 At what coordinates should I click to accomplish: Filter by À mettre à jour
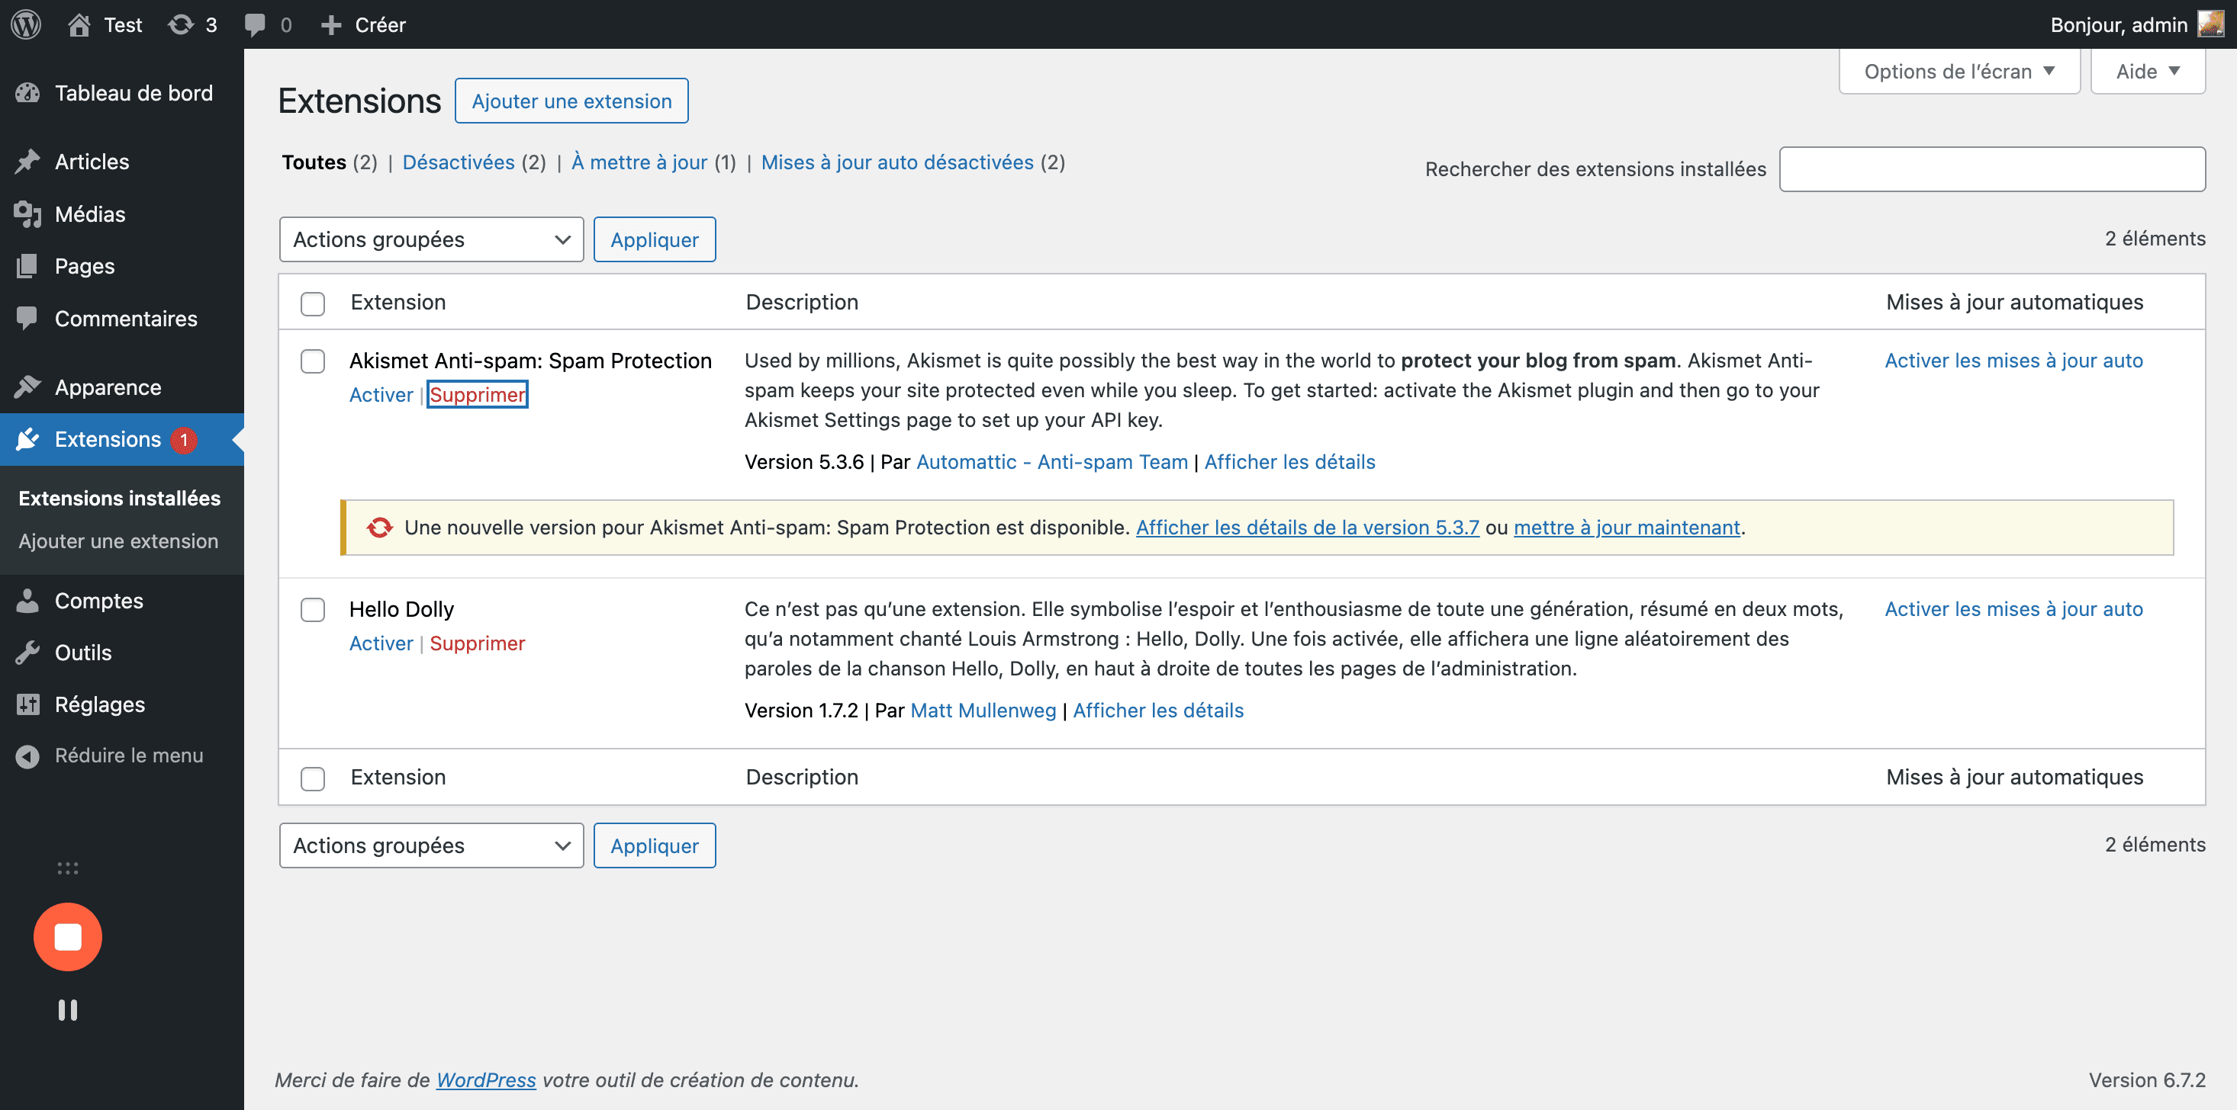pyautogui.click(x=639, y=162)
